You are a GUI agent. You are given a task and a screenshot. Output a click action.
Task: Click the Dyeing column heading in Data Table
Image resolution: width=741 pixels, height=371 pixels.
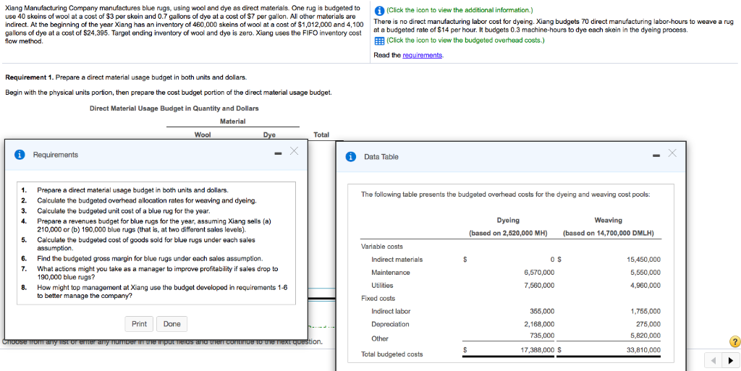pos(508,221)
